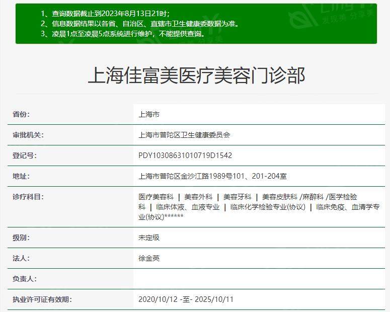Click the 诊疗科目 label
Image resolution: width=390 pixels, height=312 pixels.
pos(28,197)
